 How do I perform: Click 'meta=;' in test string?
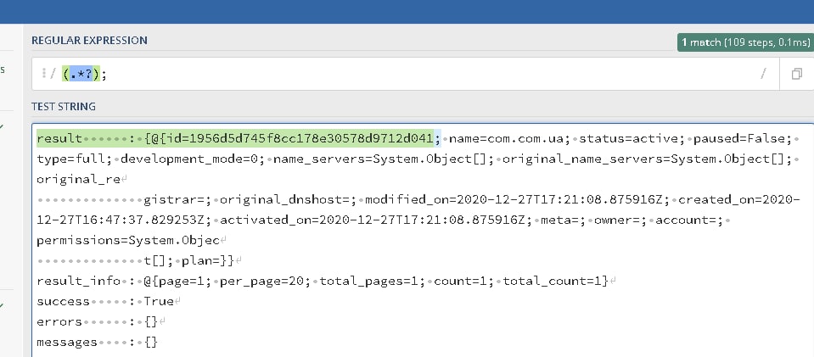pyautogui.click(x=564, y=220)
